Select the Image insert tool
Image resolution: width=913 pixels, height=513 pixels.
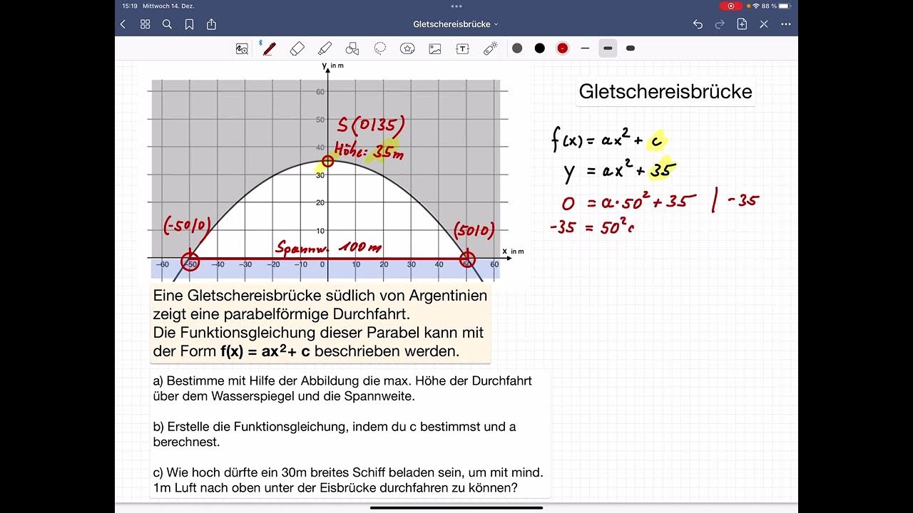(x=435, y=48)
